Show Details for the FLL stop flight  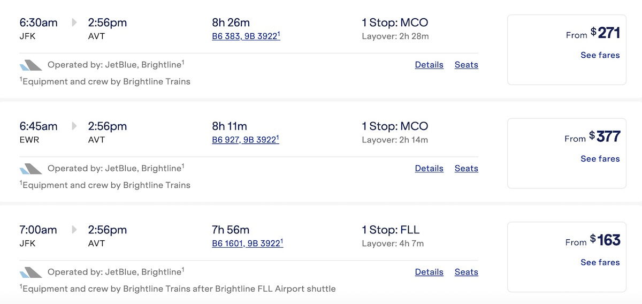click(429, 272)
